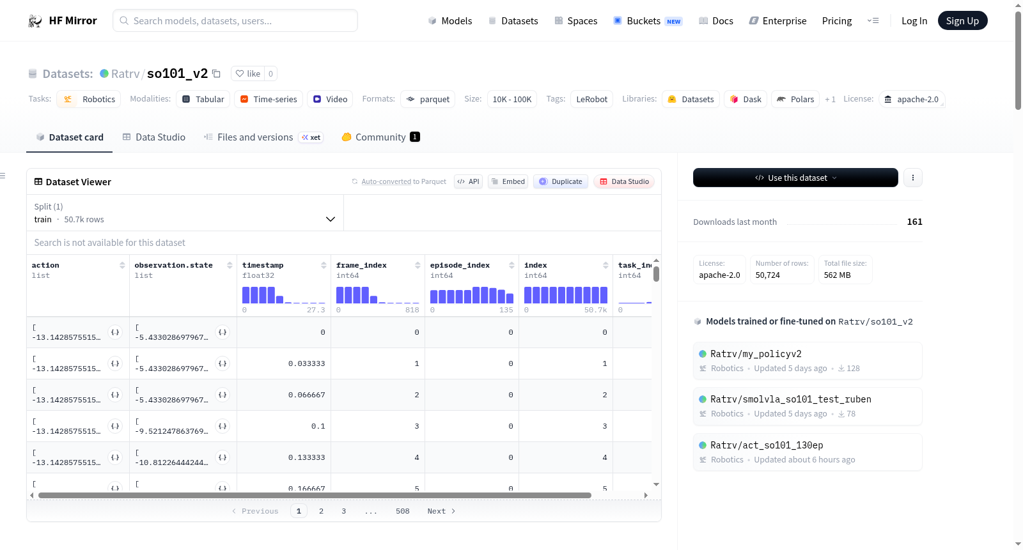Show the +1 more libraries
Image resolution: width=1023 pixels, height=550 pixels.
click(x=830, y=99)
